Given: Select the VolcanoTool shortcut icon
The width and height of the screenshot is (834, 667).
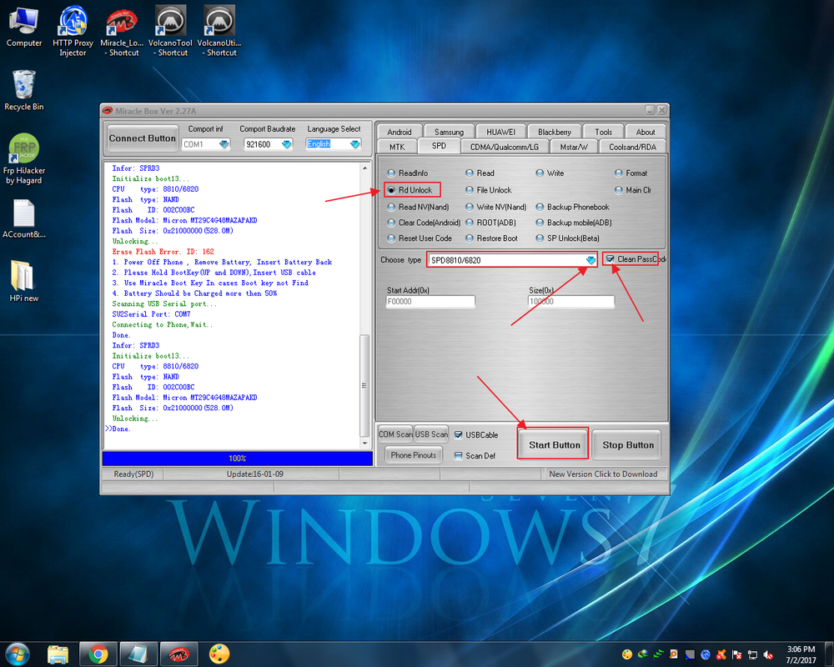Looking at the screenshot, I should pos(170,31).
